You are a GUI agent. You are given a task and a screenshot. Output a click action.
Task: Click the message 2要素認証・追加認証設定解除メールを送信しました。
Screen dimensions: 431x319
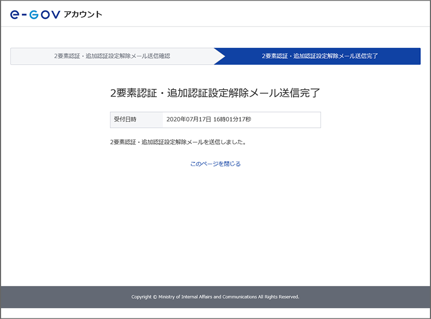(x=178, y=142)
